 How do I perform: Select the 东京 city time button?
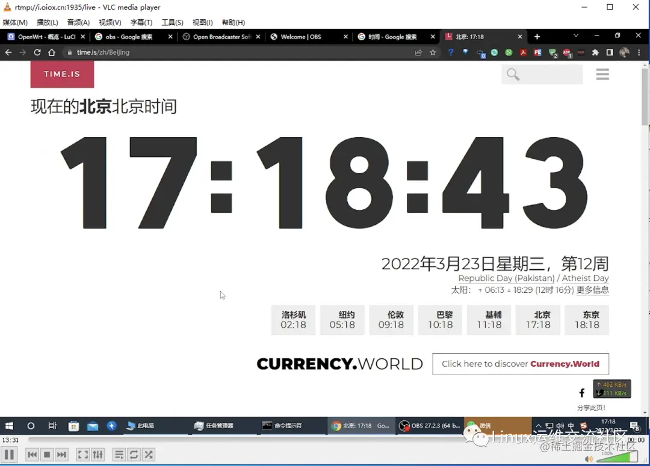587,320
